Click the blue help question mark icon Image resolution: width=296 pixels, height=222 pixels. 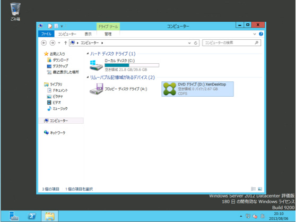261,34
